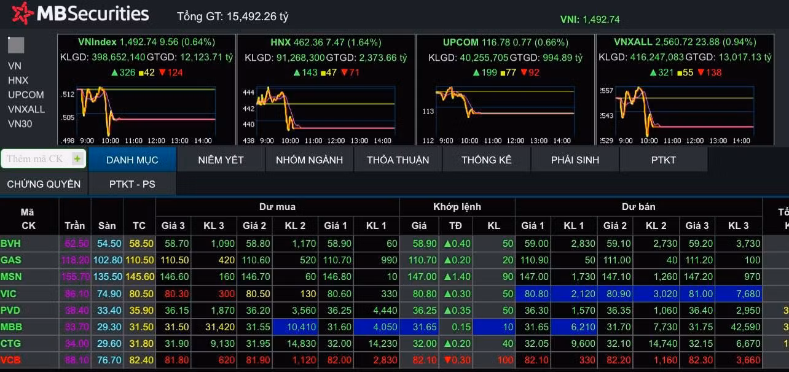Click the "Tổng GT: 15,492.26 tỷ" total value text
The width and height of the screenshot is (789, 372).
pyautogui.click(x=233, y=17)
